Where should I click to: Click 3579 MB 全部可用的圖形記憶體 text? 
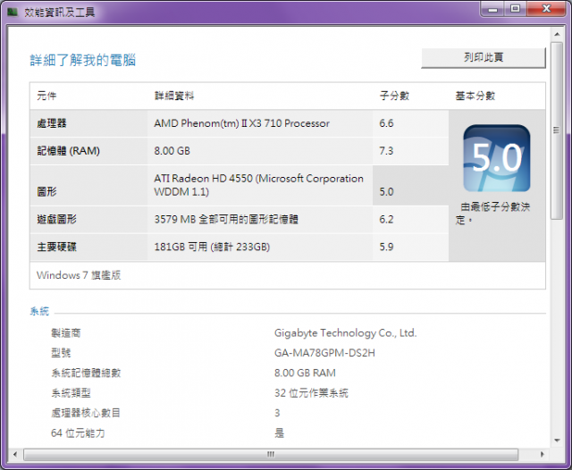pos(226,220)
